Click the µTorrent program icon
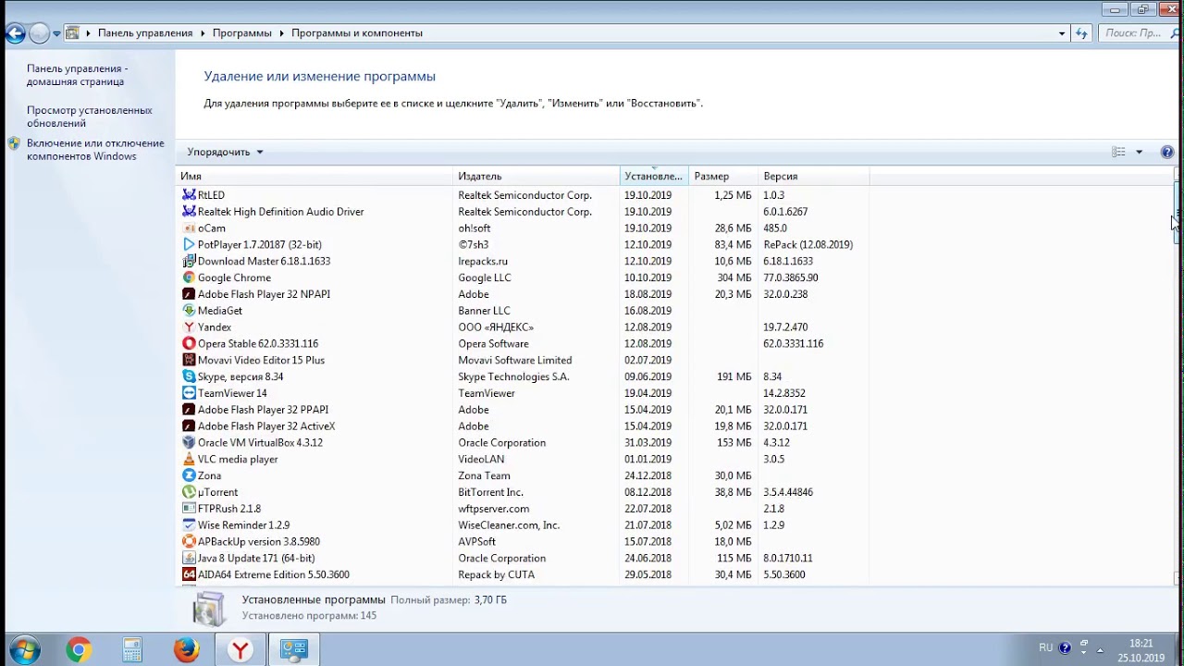The image size is (1184, 666). pyautogui.click(x=189, y=492)
